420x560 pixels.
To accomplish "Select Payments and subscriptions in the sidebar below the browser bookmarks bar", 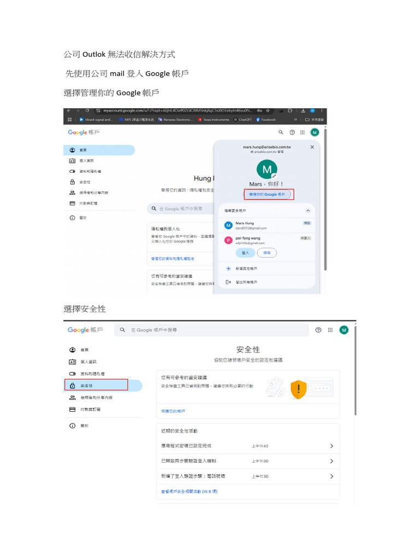I will pyautogui.click(x=99, y=203).
